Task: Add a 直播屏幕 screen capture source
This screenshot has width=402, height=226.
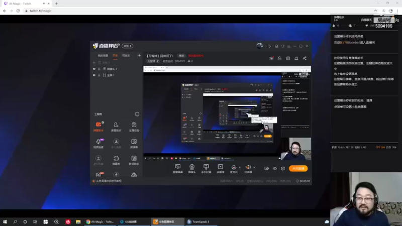Action: pos(178,169)
